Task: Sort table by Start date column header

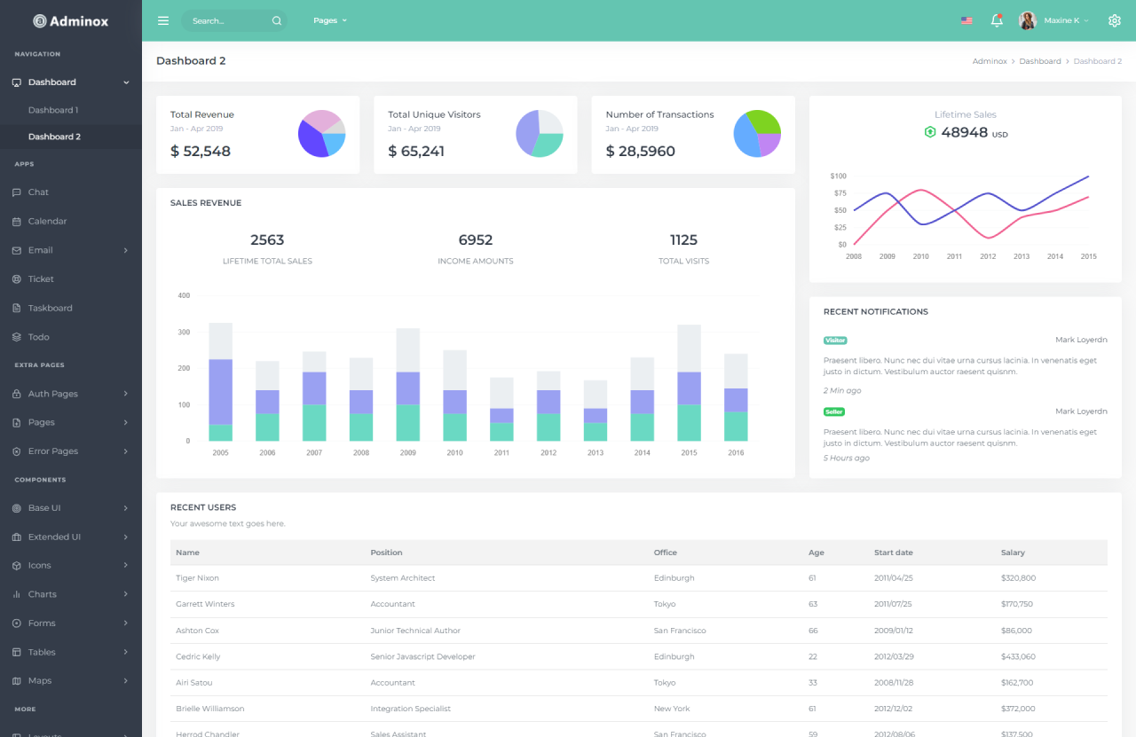Action: pyautogui.click(x=893, y=553)
